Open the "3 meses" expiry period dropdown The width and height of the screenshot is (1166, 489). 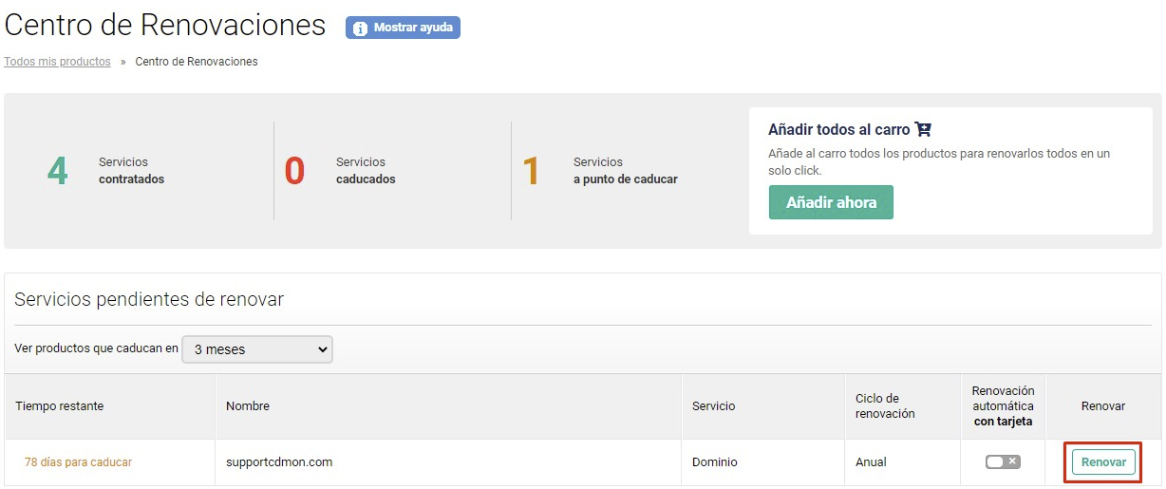tap(257, 349)
